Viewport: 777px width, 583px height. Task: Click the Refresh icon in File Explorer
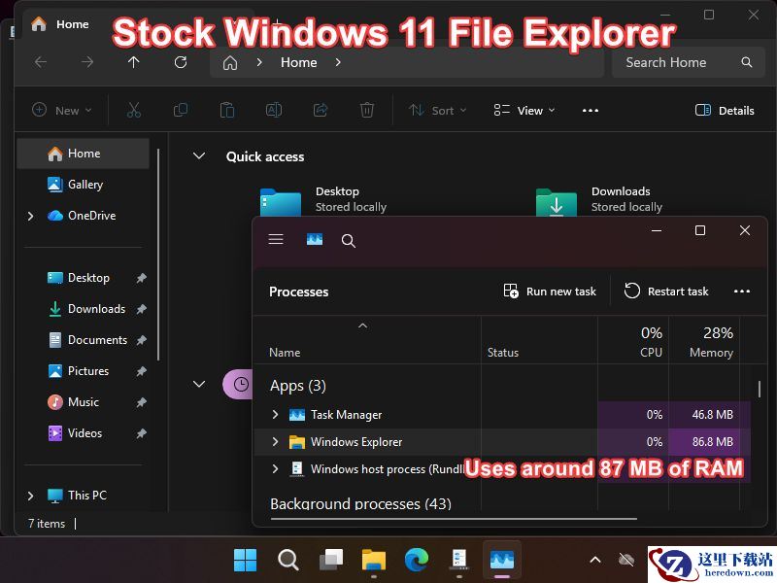pos(181,62)
